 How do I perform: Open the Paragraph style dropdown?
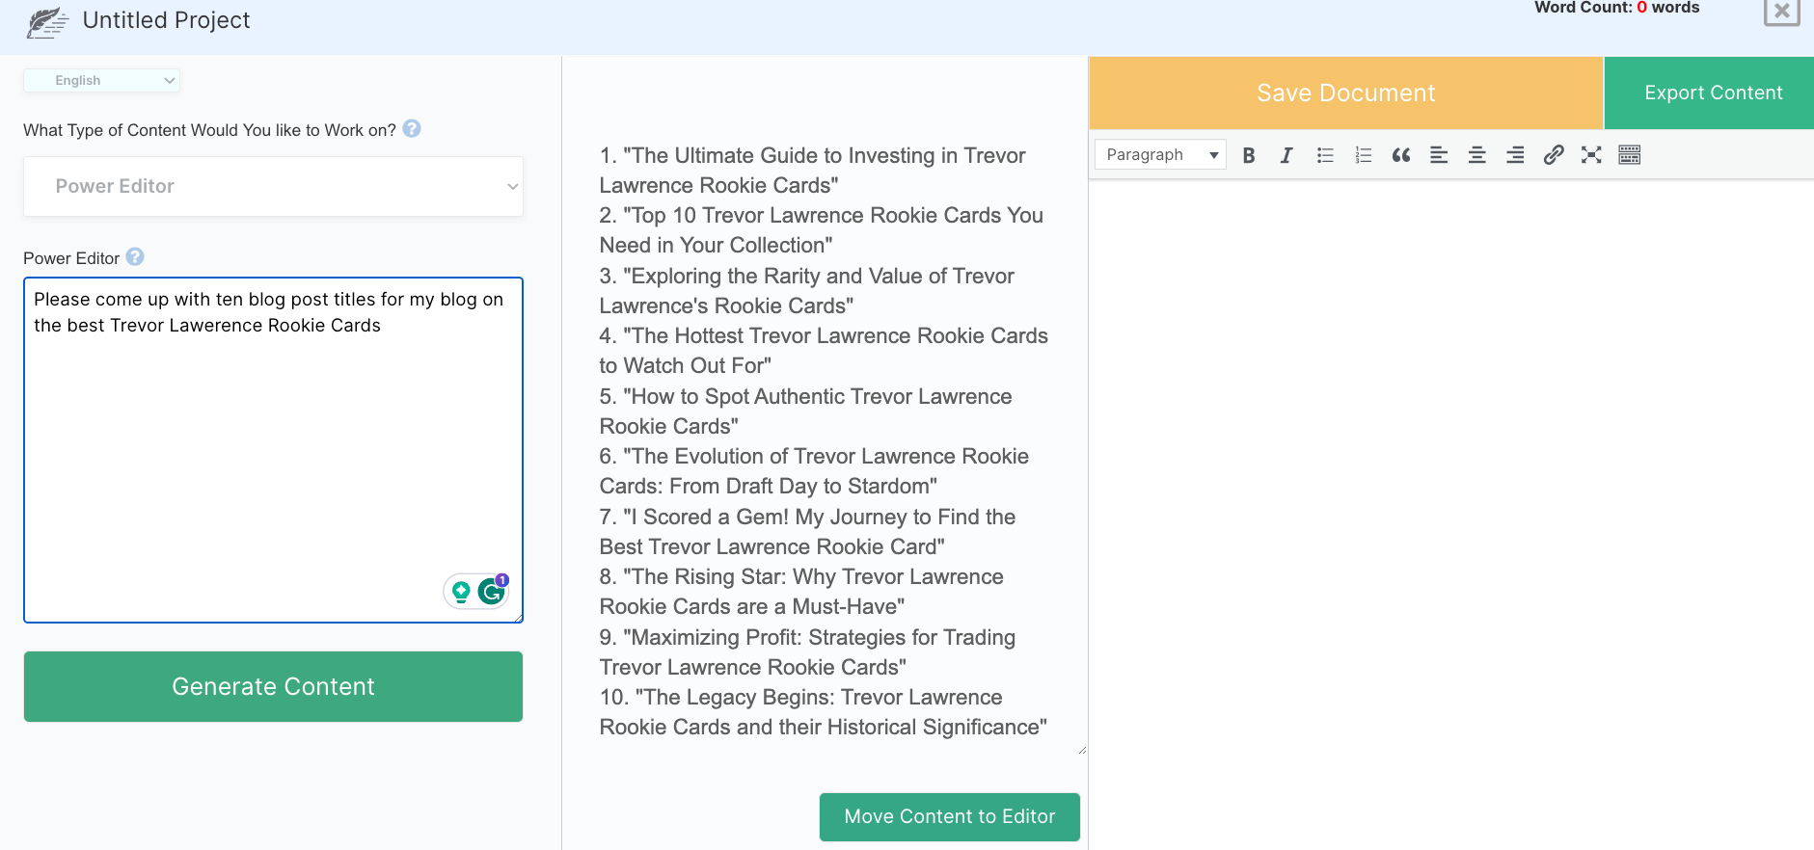(1161, 154)
